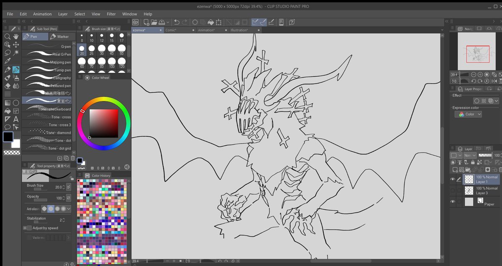Select the Balloon tool
The width and height of the screenshot is (502, 266).
click(x=7, y=127)
